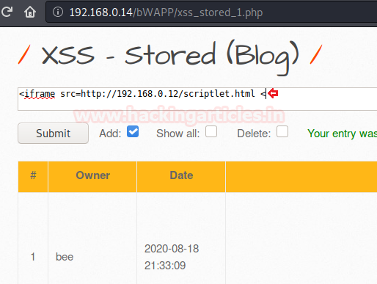Viewport: 377px width, 284px height.
Task: Open site information icon in address bar
Action: (58, 12)
